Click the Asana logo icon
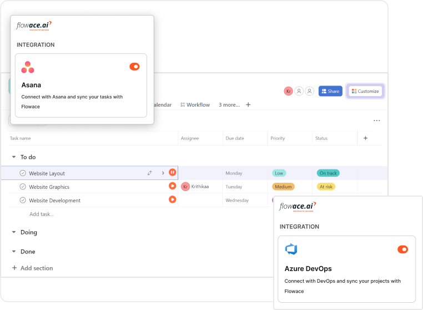This screenshot has width=423, height=310. 28,67
